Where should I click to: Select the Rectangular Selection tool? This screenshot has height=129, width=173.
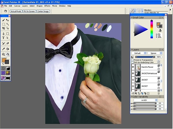3,24
